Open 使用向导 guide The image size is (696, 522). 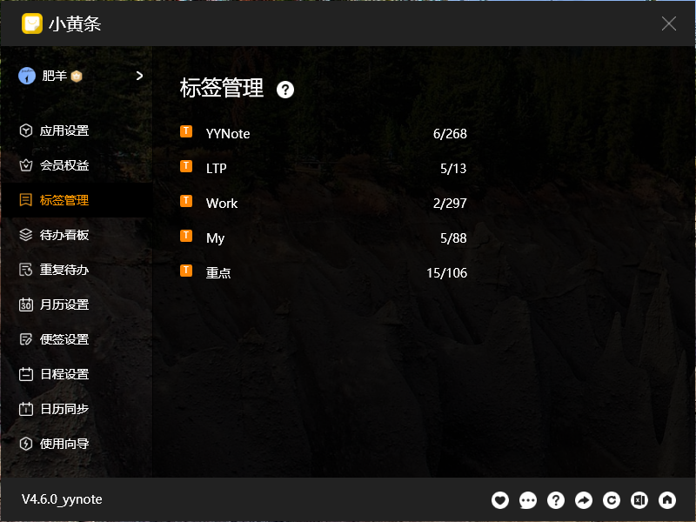[76, 444]
